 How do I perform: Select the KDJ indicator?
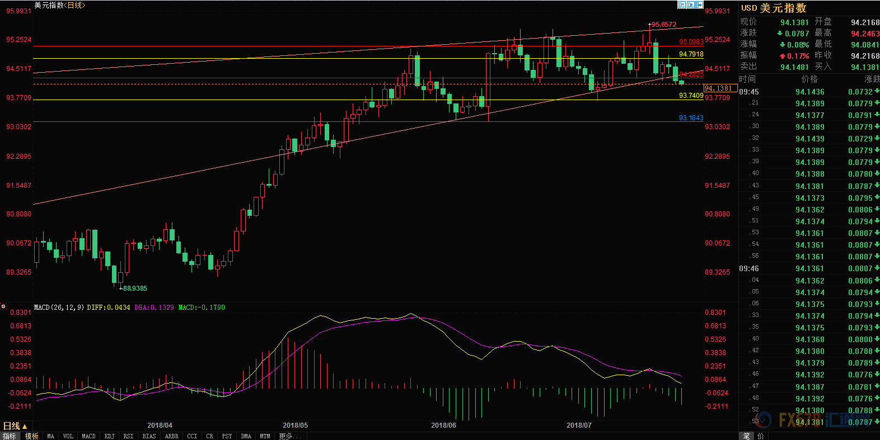pyautogui.click(x=110, y=436)
